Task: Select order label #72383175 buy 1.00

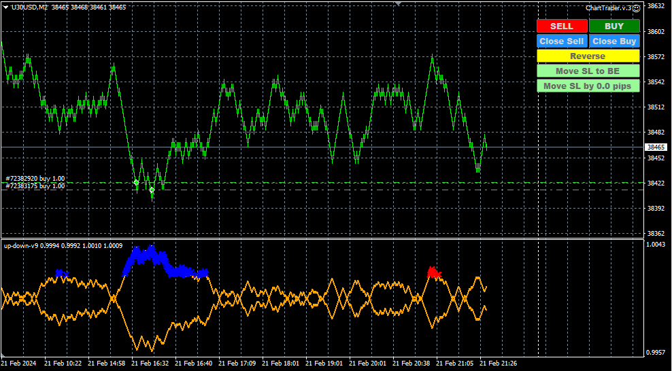Action: pyautogui.click(x=35, y=185)
